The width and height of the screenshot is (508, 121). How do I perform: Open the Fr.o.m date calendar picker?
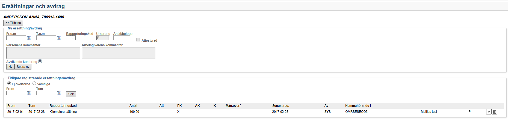[29, 38]
